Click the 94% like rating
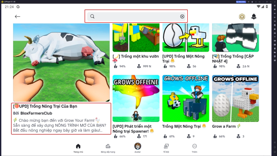The height and width of the screenshot is (156, 277). coord(120,66)
